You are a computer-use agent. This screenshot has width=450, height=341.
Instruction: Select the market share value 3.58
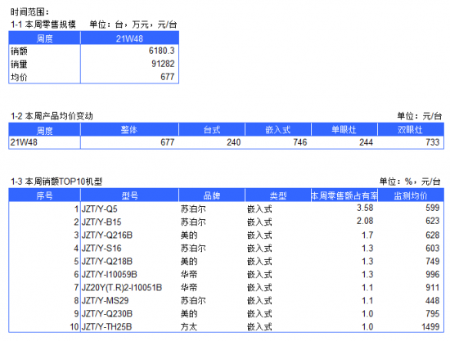365,208
